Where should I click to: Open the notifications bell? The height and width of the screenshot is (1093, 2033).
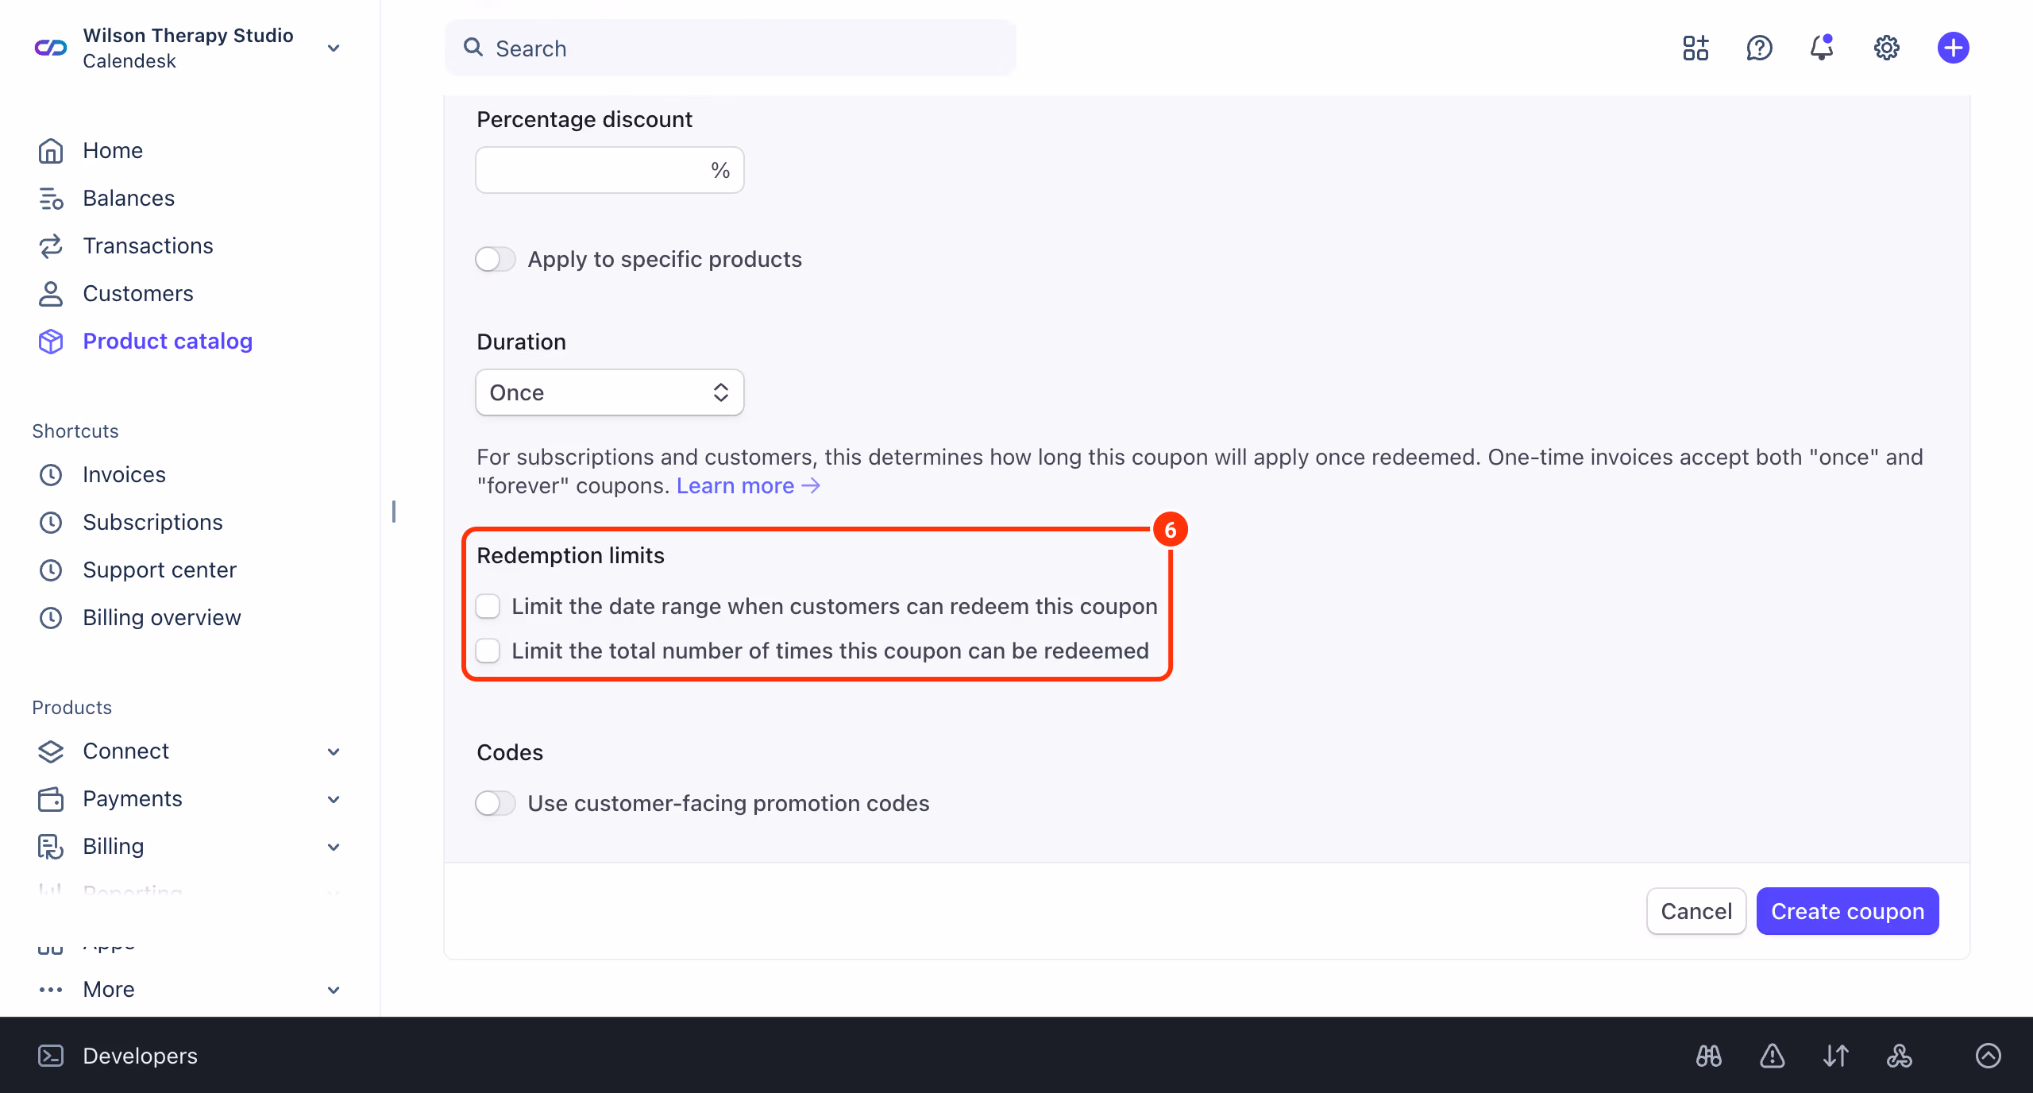[1822, 48]
